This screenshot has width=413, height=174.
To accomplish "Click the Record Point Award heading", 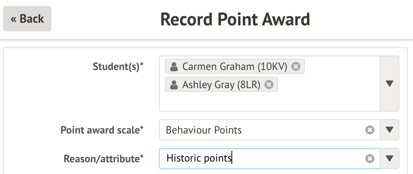I will [x=235, y=19].
